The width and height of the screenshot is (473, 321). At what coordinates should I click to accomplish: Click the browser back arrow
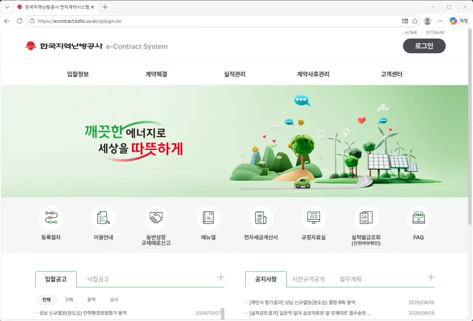(x=7, y=21)
